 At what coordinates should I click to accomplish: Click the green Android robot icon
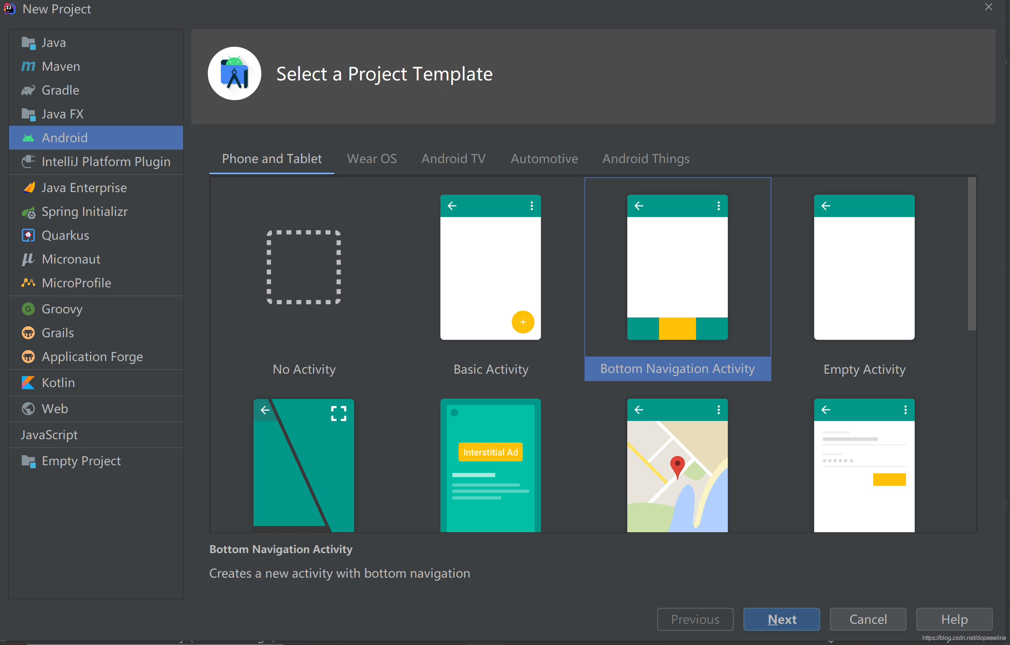tap(28, 138)
